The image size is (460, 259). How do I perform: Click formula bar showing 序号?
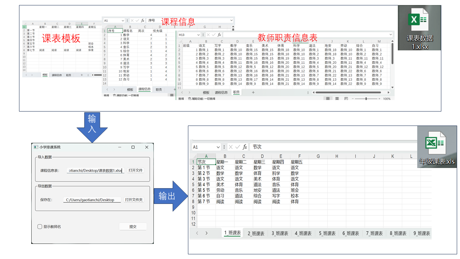pyautogui.click(x=190, y=21)
